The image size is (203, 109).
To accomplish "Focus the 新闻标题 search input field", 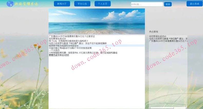I will coord(147,4).
